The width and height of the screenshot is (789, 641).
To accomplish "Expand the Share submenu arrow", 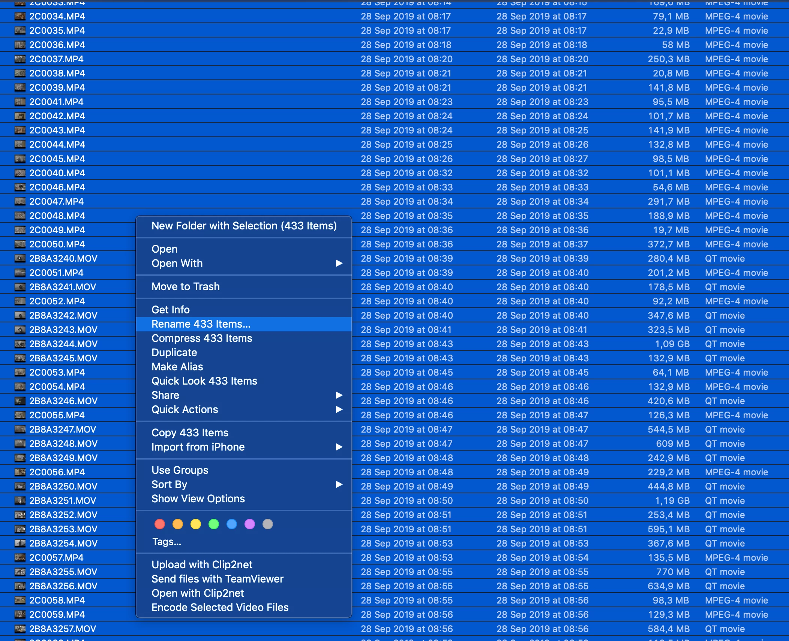I will 339,395.
